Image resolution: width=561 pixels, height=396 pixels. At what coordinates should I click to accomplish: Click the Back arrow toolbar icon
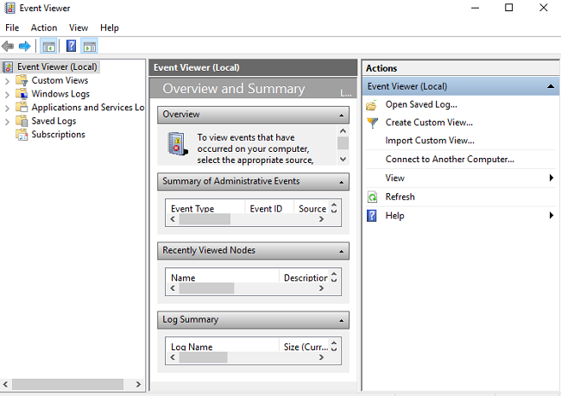8,46
